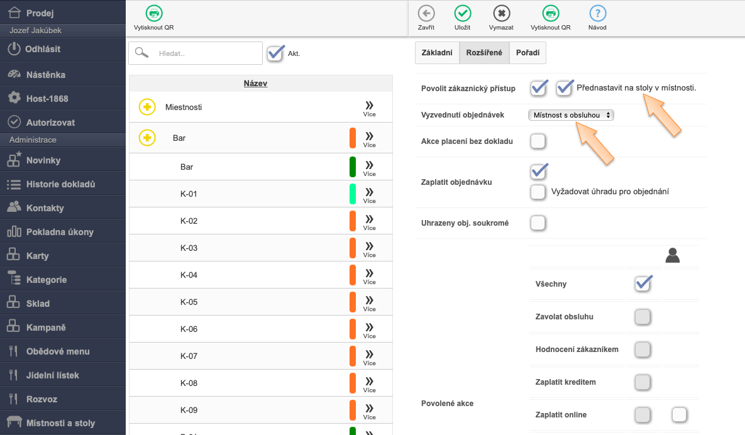Screen dimensions: 745x435
Task: Click the Zavřít back arrow icon
Action: click(426, 13)
